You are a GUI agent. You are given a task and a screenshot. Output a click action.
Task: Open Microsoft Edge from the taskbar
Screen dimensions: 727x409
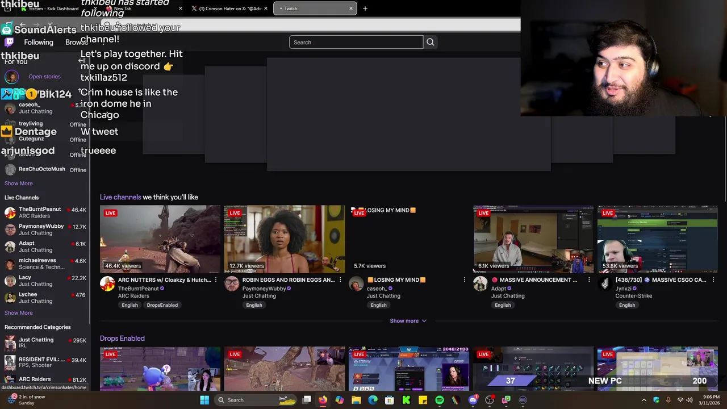[x=373, y=400]
